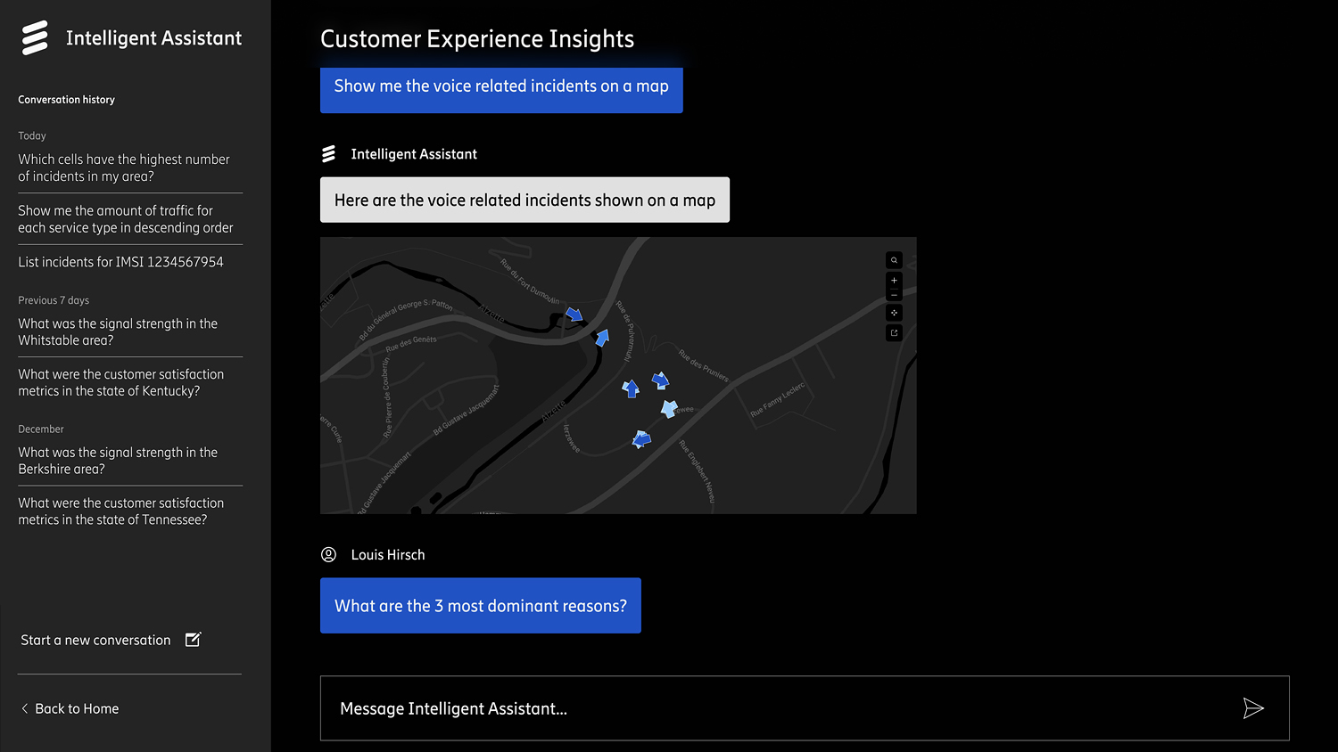
Task: Click the '3 most dominant reasons' message bubble
Action: pos(480,606)
